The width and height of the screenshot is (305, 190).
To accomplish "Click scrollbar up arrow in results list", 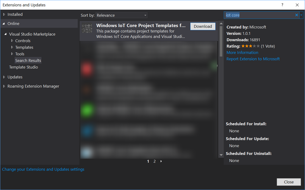I will click(221, 24).
